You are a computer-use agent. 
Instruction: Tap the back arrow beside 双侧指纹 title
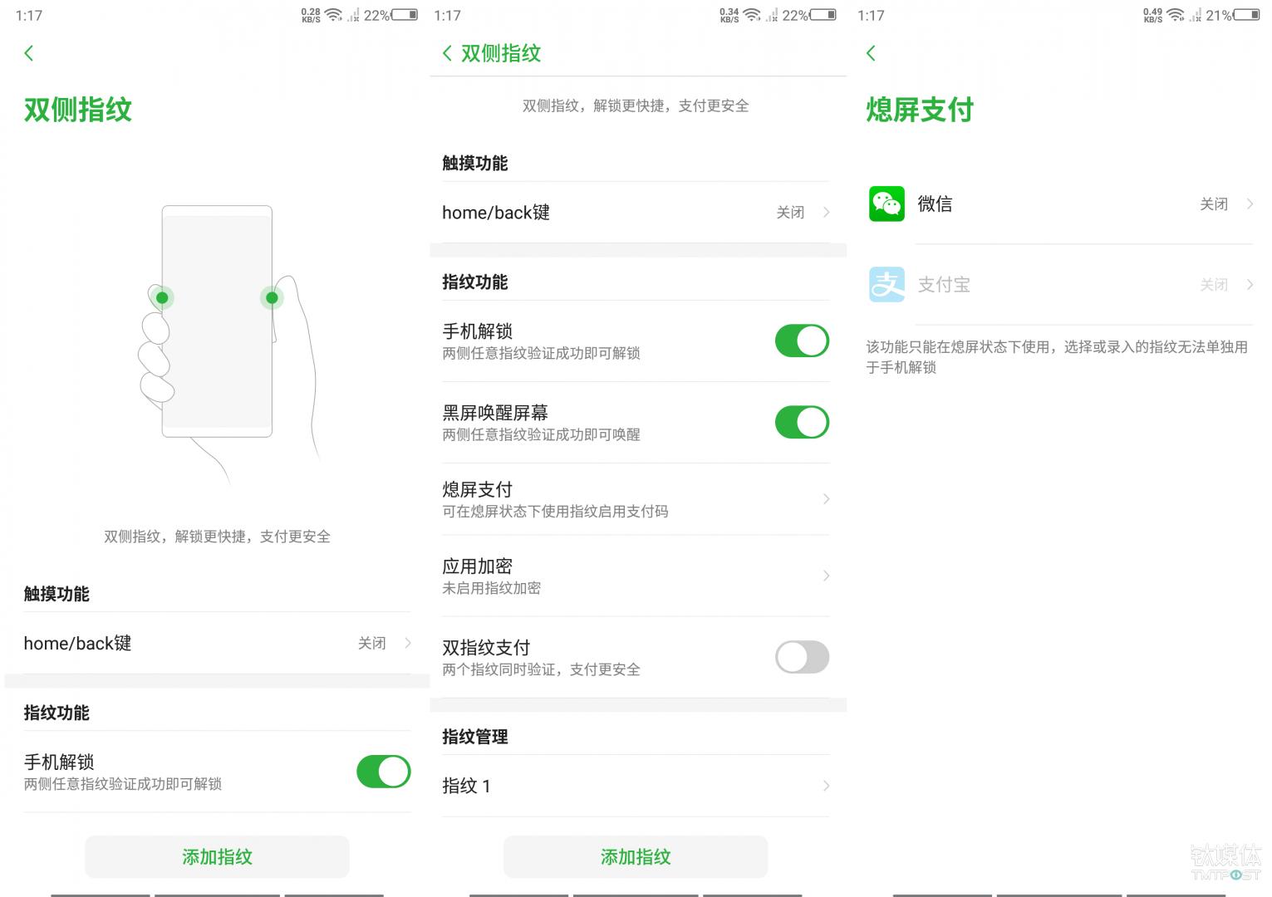(x=447, y=52)
